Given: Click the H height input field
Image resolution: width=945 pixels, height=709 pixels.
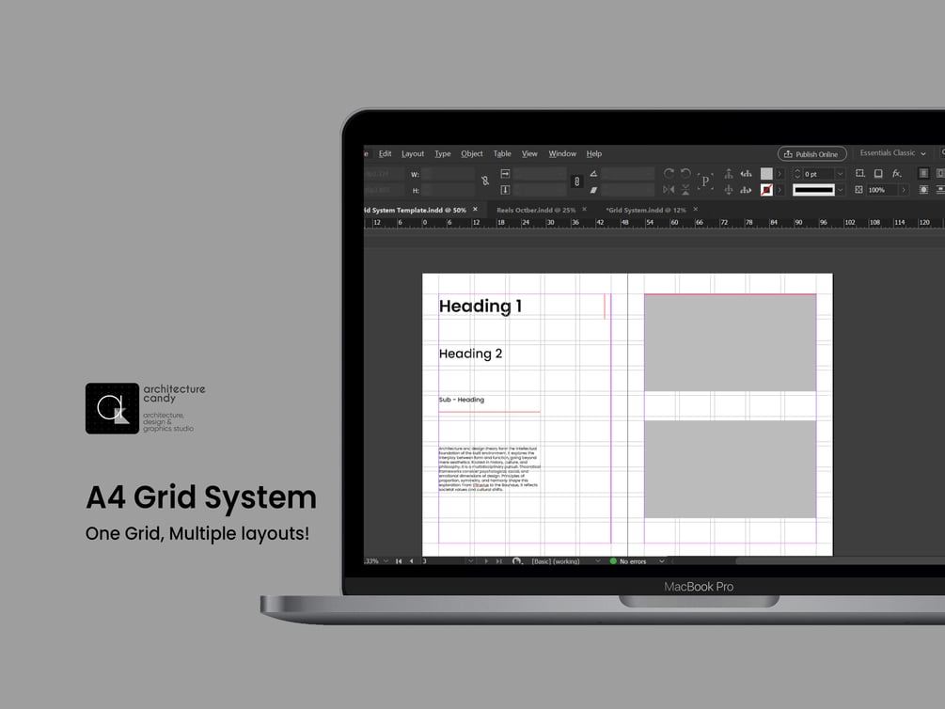Looking at the screenshot, I should click(x=448, y=191).
